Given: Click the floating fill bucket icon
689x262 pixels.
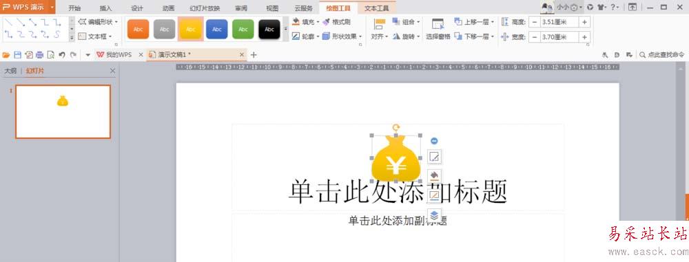Looking at the screenshot, I should click(x=435, y=176).
